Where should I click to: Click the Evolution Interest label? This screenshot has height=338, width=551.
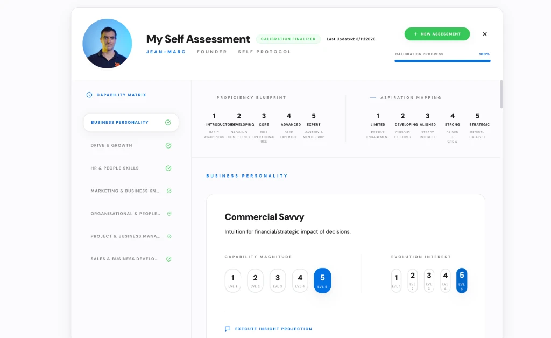(421, 257)
